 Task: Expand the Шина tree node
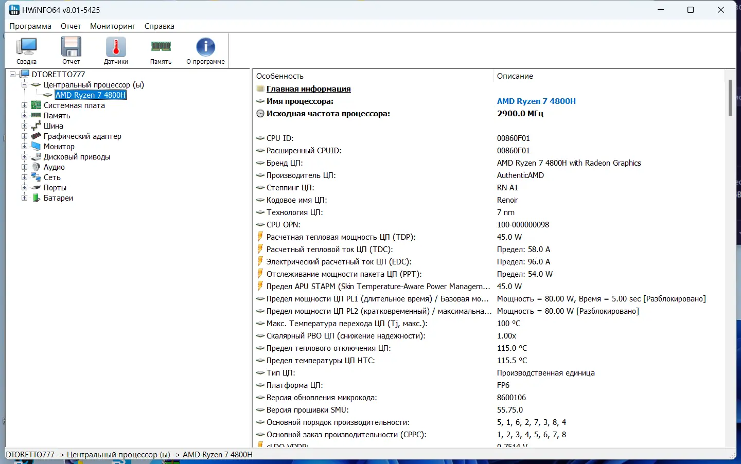[x=24, y=126]
